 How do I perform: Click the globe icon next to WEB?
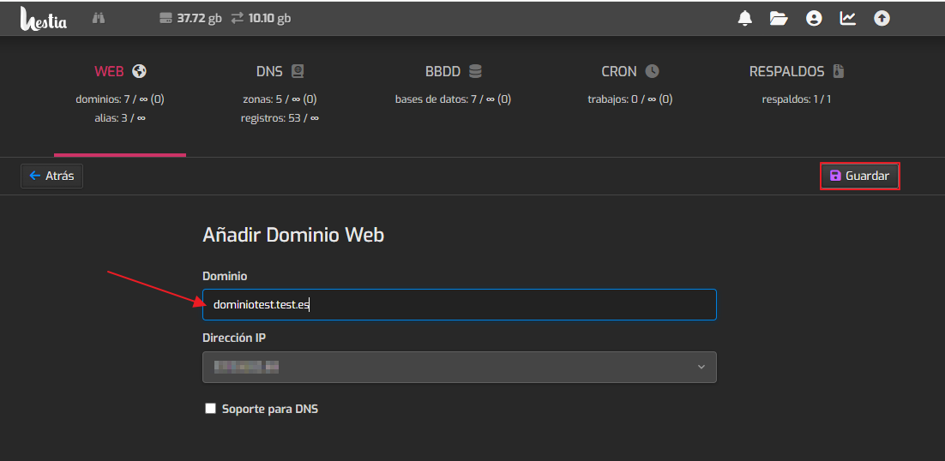tap(140, 71)
